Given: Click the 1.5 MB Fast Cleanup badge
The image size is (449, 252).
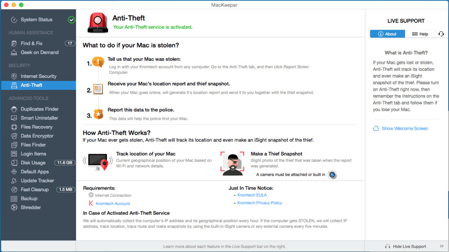Looking at the screenshot, I should click(66, 189).
